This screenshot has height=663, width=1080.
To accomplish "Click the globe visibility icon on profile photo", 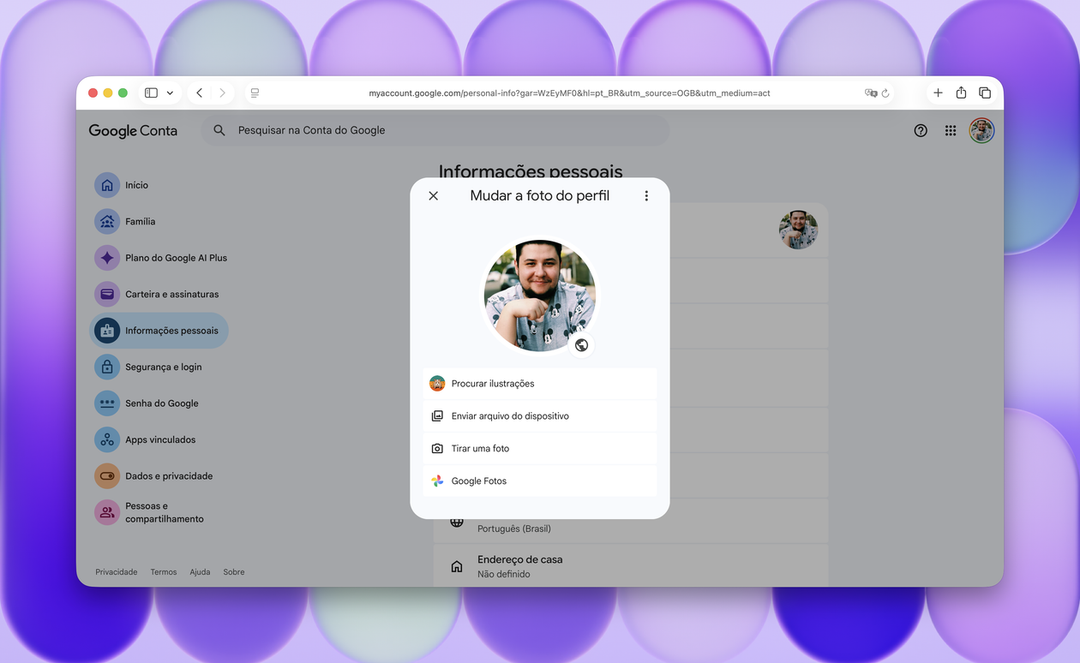I will (582, 345).
